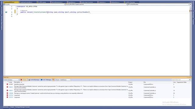Viewport: 195px width, 109px height.
Task: Toggle the 3 Errors filter
Action: tap(24, 80)
